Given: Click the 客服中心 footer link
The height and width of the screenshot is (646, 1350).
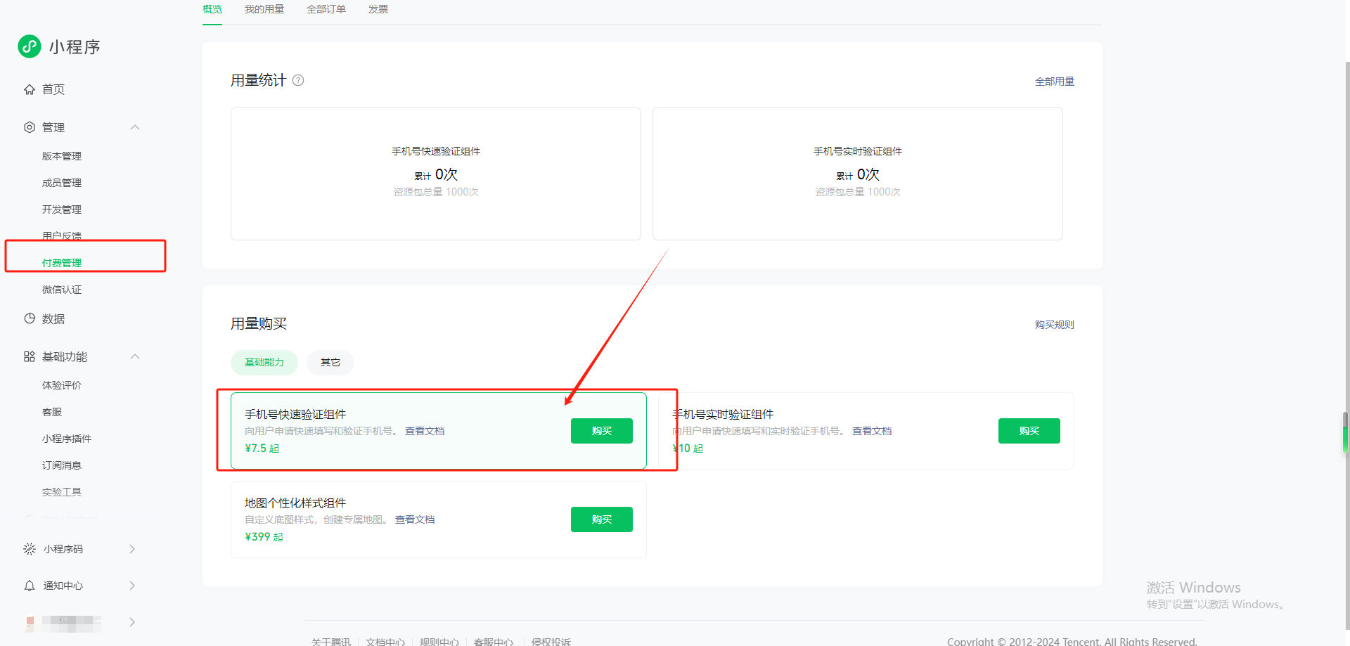Looking at the screenshot, I should [x=494, y=642].
